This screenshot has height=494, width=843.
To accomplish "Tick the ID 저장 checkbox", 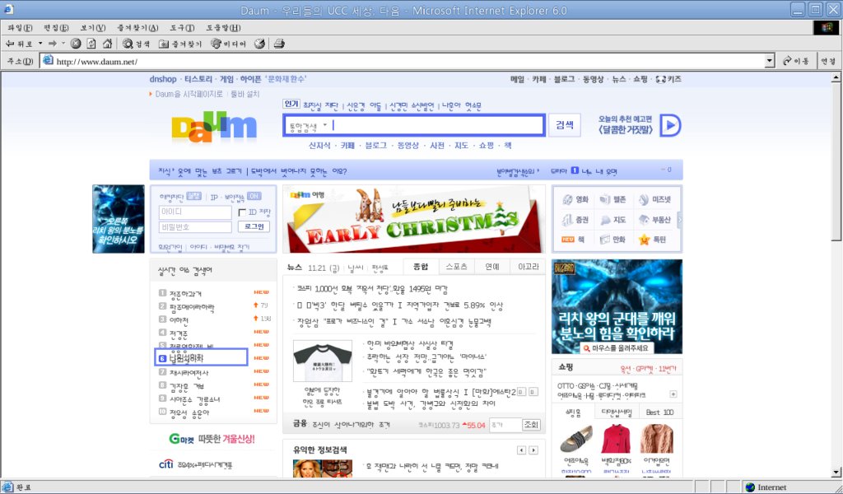I will (x=242, y=212).
